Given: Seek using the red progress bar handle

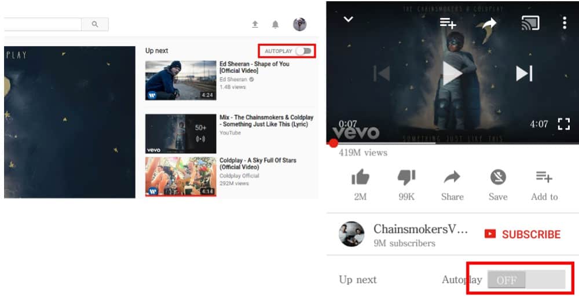Looking at the screenshot, I should pos(334,143).
